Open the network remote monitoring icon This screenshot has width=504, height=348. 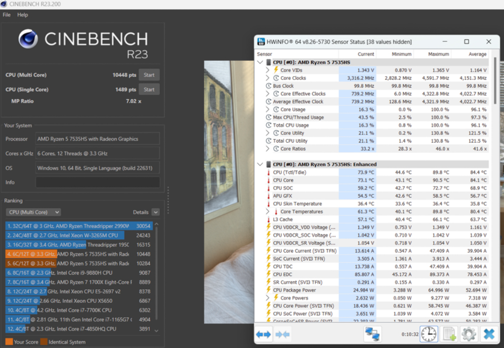point(372,334)
